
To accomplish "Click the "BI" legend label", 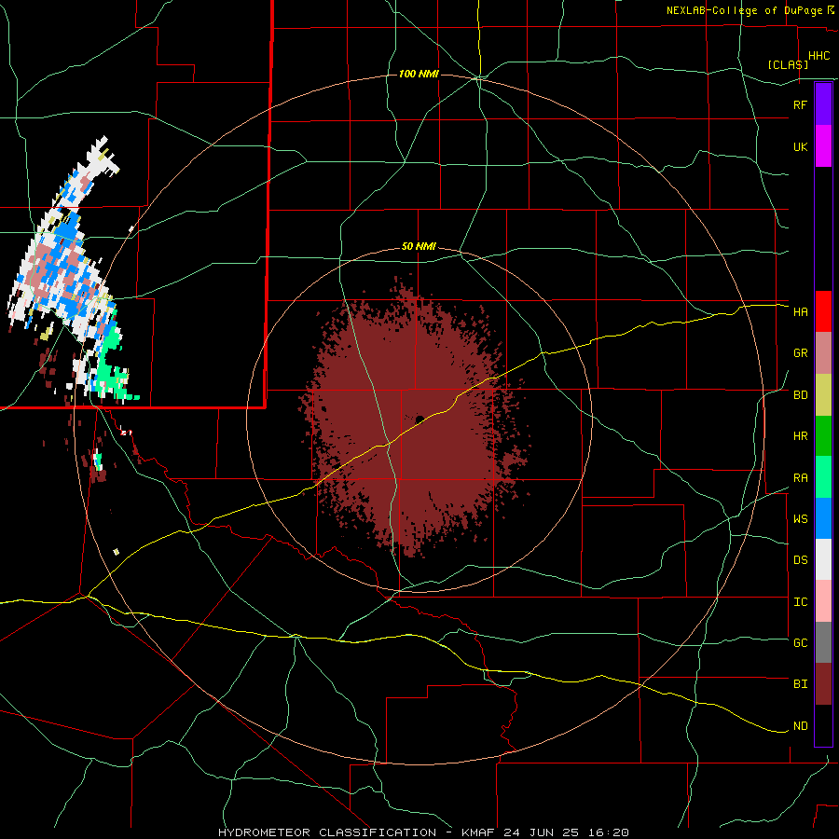I will 800,684.
